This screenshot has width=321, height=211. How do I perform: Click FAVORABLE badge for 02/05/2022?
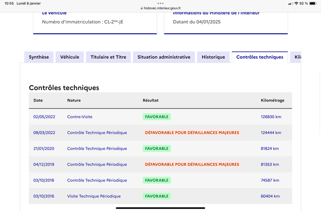tap(157, 117)
